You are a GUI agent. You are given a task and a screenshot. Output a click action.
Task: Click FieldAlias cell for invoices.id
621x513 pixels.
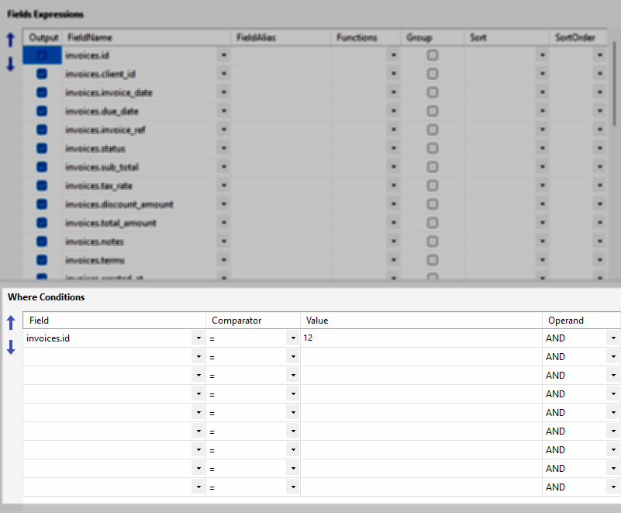(281, 55)
